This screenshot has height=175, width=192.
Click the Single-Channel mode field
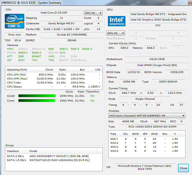[x=145, y=99]
